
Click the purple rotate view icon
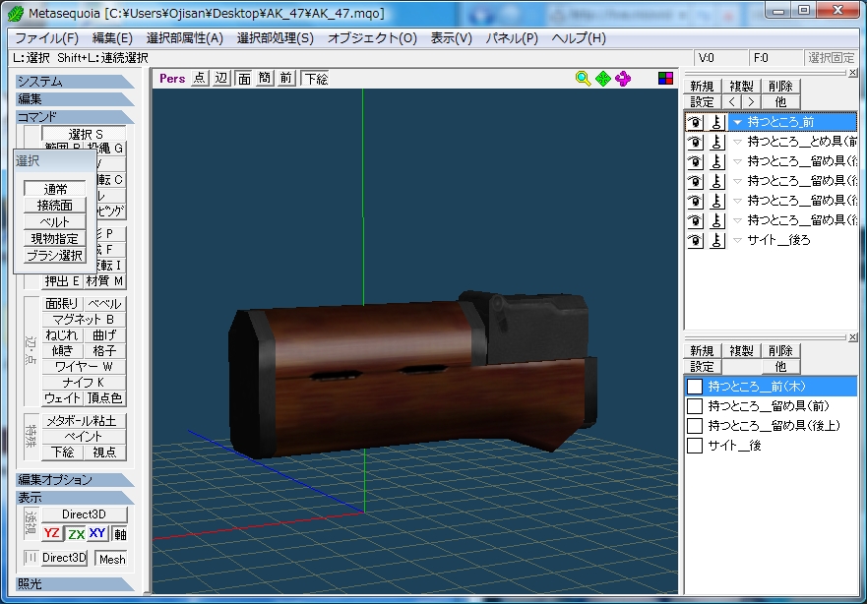tap(623, 79)
